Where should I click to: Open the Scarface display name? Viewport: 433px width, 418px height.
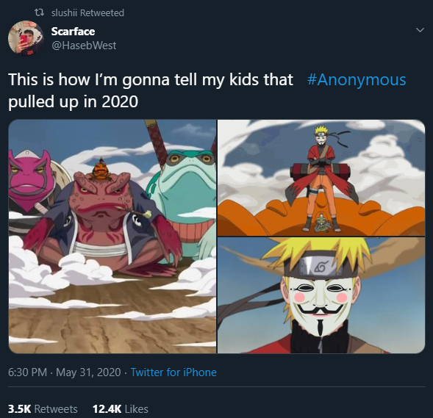[x=74, y=32]
